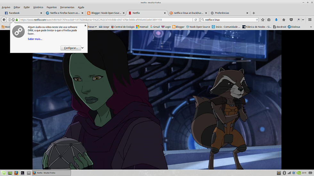Expand the Configurar button dropdown arrow
This screenshot has width=314, height=176.
point(82,48)
